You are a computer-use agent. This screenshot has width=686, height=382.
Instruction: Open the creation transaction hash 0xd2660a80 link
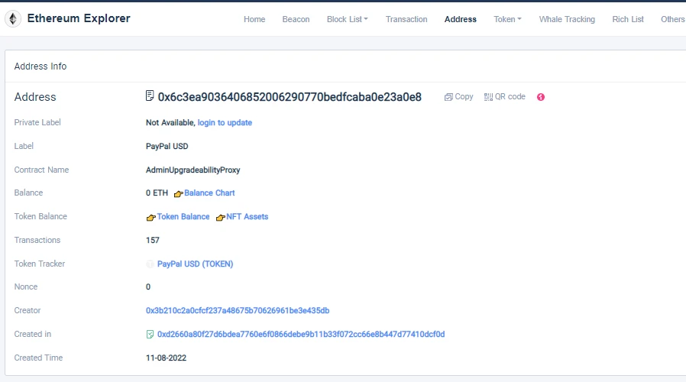point(301,335)
